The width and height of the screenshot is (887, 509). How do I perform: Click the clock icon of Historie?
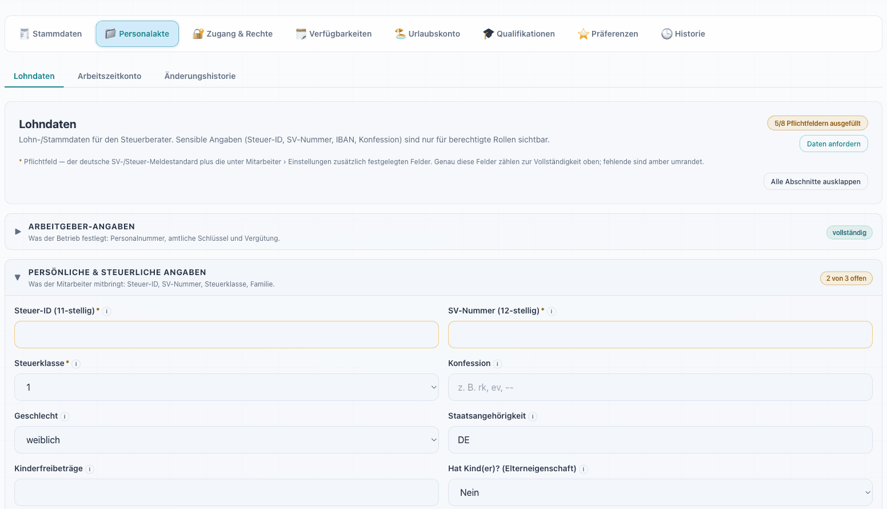click(666, 34)
